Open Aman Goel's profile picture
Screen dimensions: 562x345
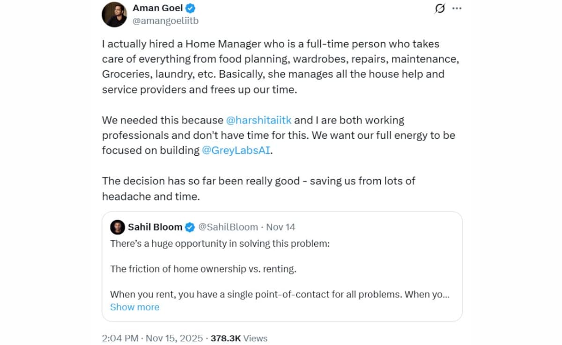pos(114,14)
